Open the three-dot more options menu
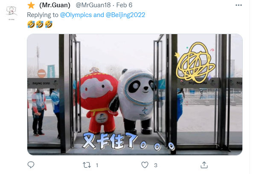Viewport: 253px width, 174px height. click(x=238, y=5)
